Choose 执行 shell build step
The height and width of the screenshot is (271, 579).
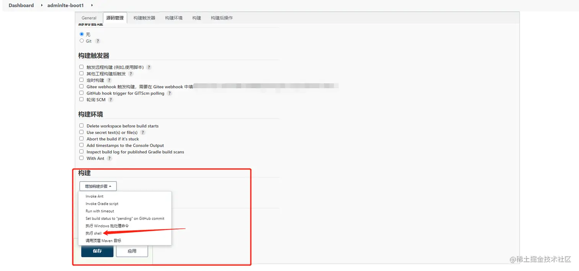coord(125,233)
